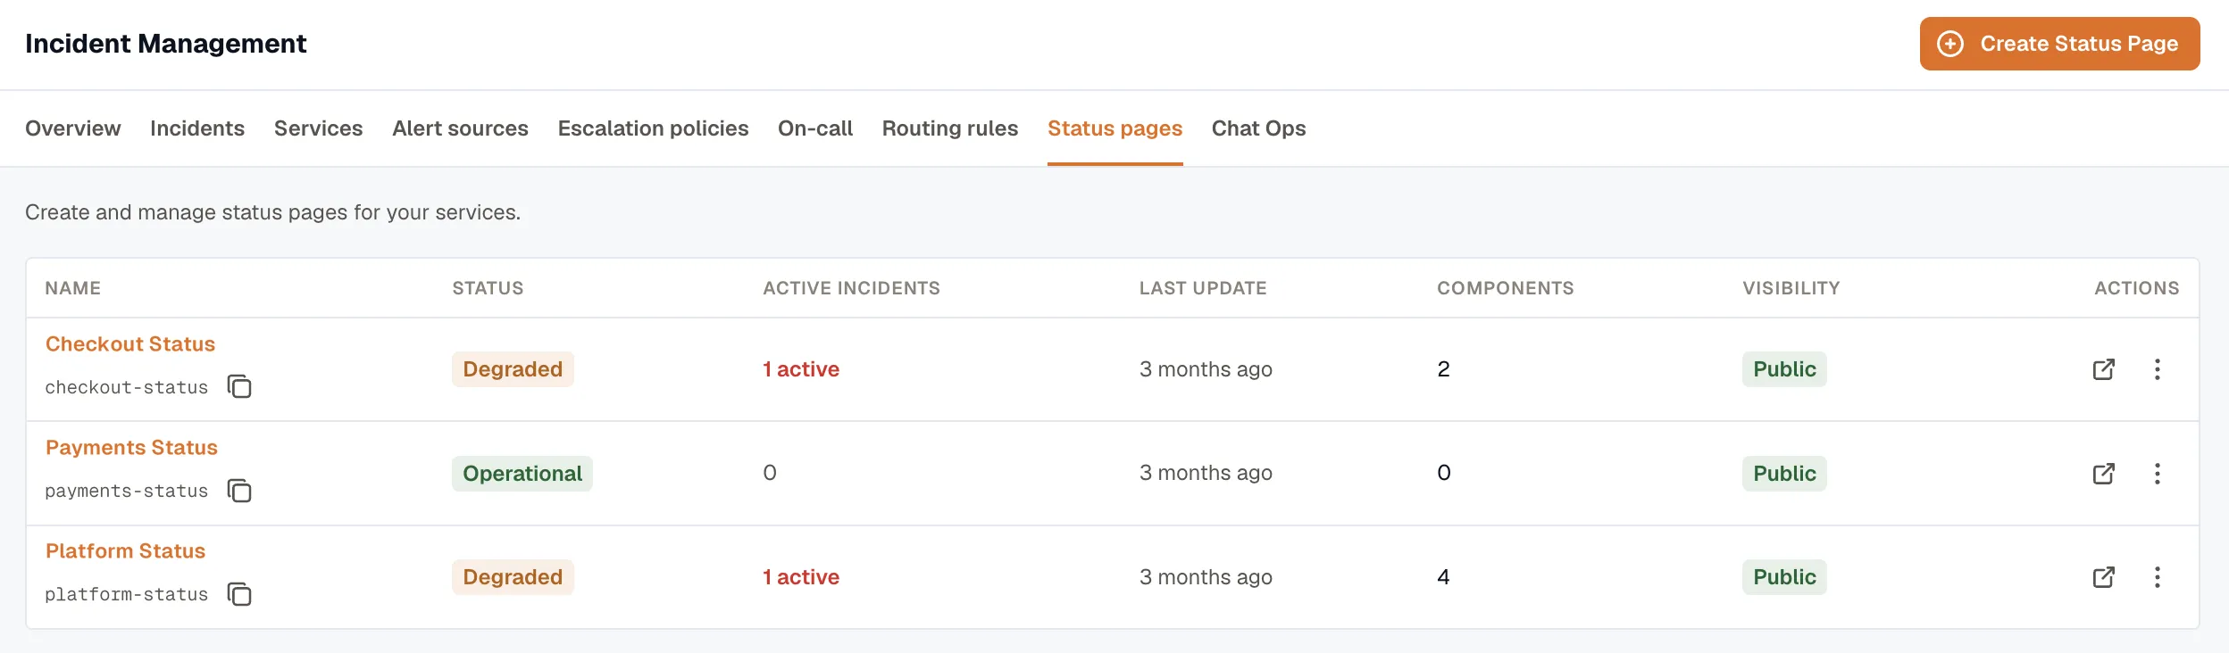Open the Services tab

pyautogui.click(x=319, y=128)
